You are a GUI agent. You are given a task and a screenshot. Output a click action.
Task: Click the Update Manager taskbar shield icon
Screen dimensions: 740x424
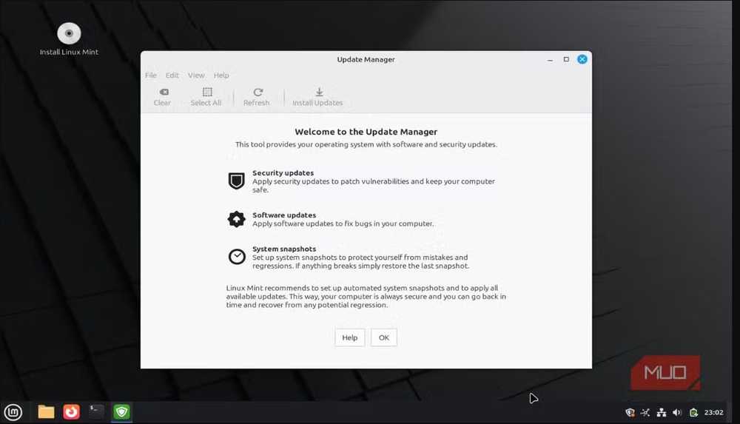point(122,412)
